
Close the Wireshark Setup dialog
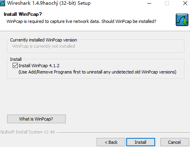click(185, 3)
